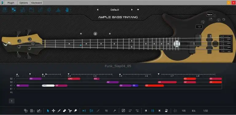Select the move cross-arrows tool

click(53, 111)
